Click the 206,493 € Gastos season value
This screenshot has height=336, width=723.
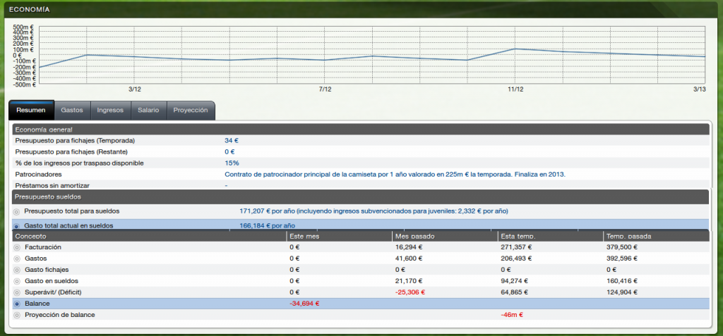[x=515, y=259]
